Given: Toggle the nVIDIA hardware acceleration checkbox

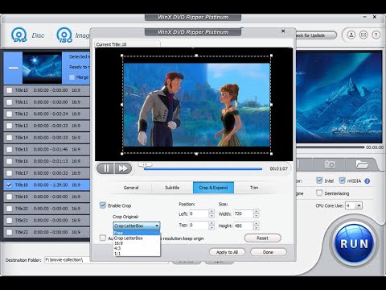Looking at the screenshot, I should [342, 180].
